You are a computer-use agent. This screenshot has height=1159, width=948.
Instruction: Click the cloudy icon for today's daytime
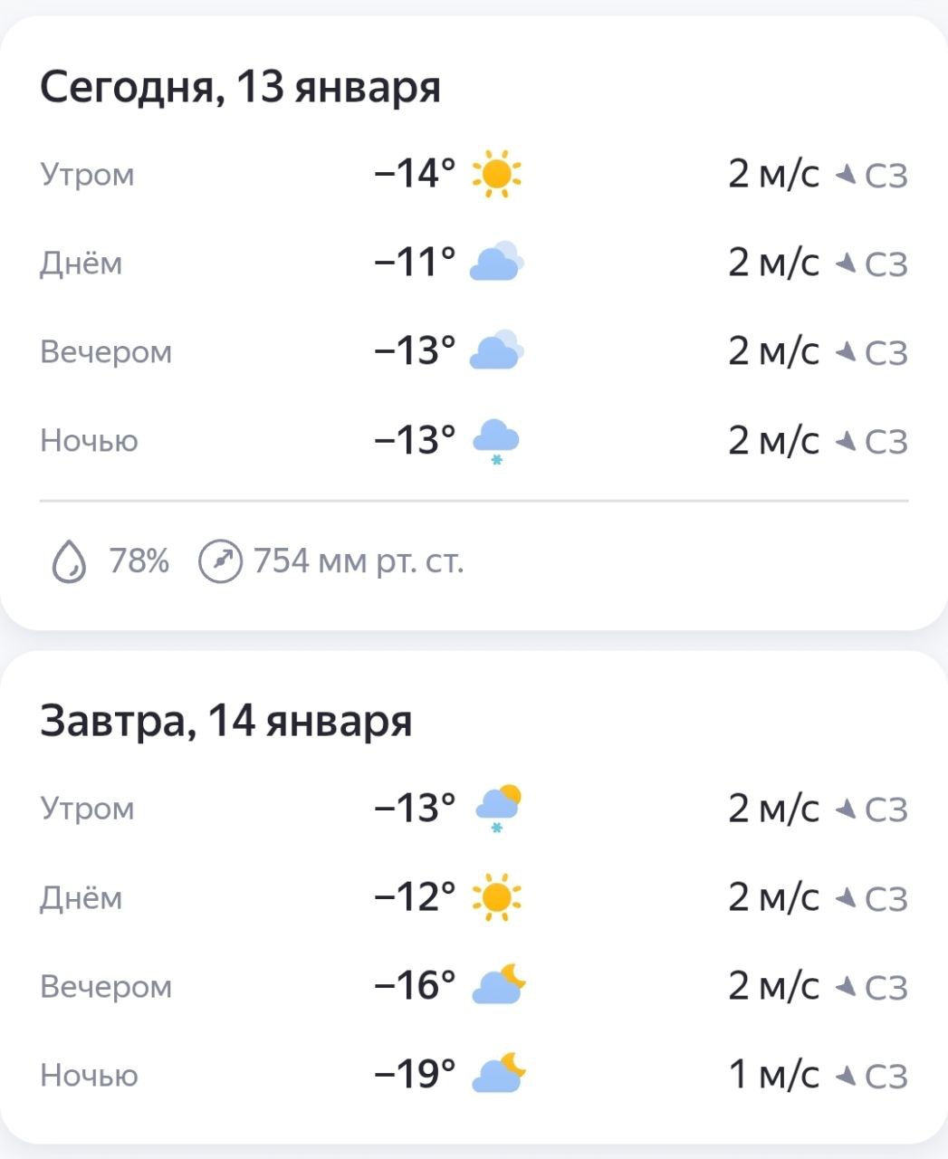click(x=496, y=263)
